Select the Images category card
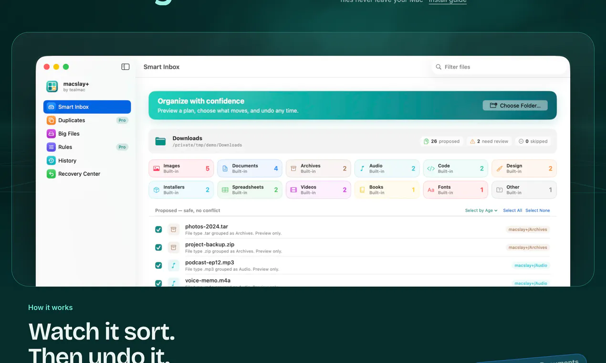 (181, 169)
